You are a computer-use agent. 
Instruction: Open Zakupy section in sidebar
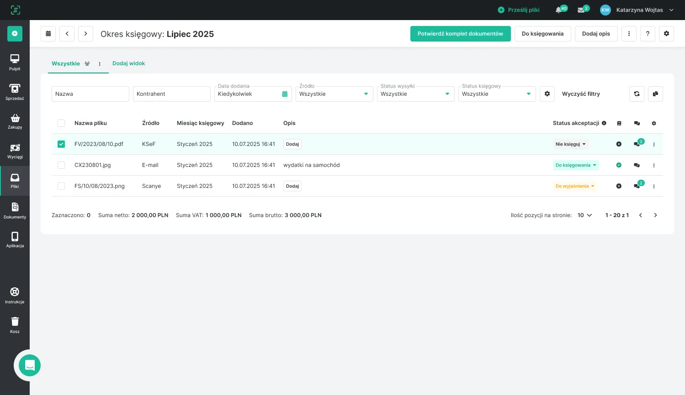15,121
